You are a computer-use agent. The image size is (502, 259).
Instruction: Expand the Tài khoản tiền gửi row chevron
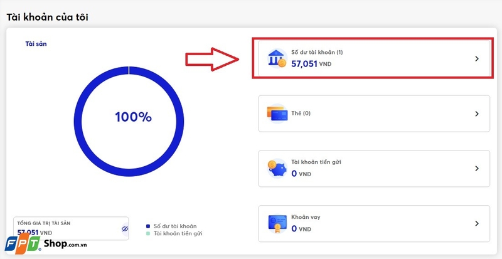(477, 169)
